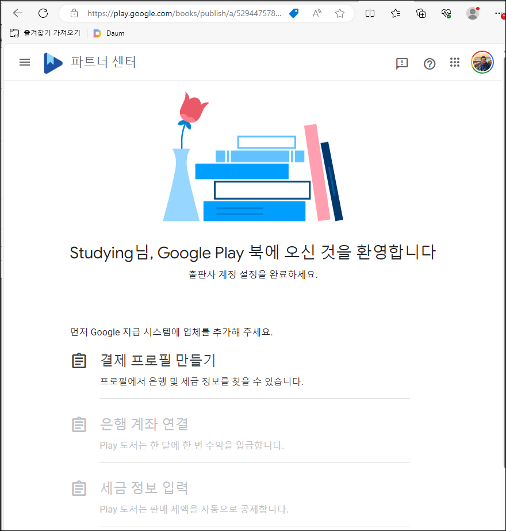506x531 pixels.
Task: Click the text Play 도서는 판매 세액을 자동으로 공제합니다.
Action: click(x=194, y=509)
